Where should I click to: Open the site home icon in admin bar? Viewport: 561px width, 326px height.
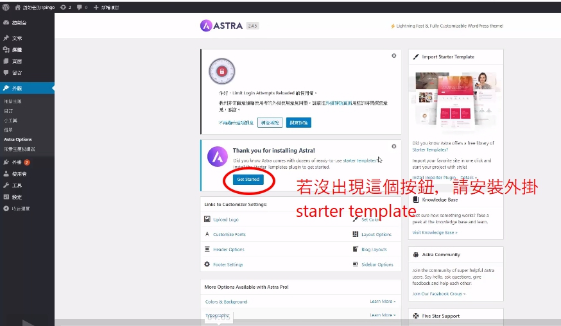pos(17,7)
